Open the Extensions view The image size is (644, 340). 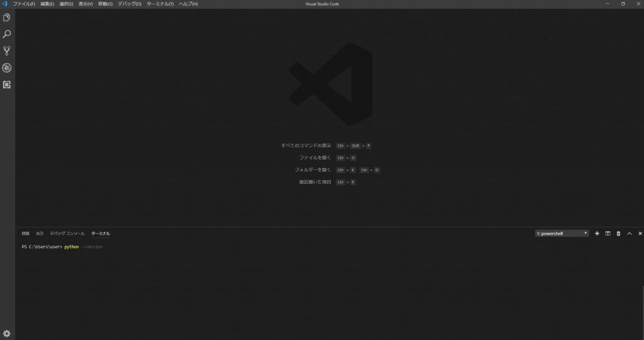click(x=6, y=85)
